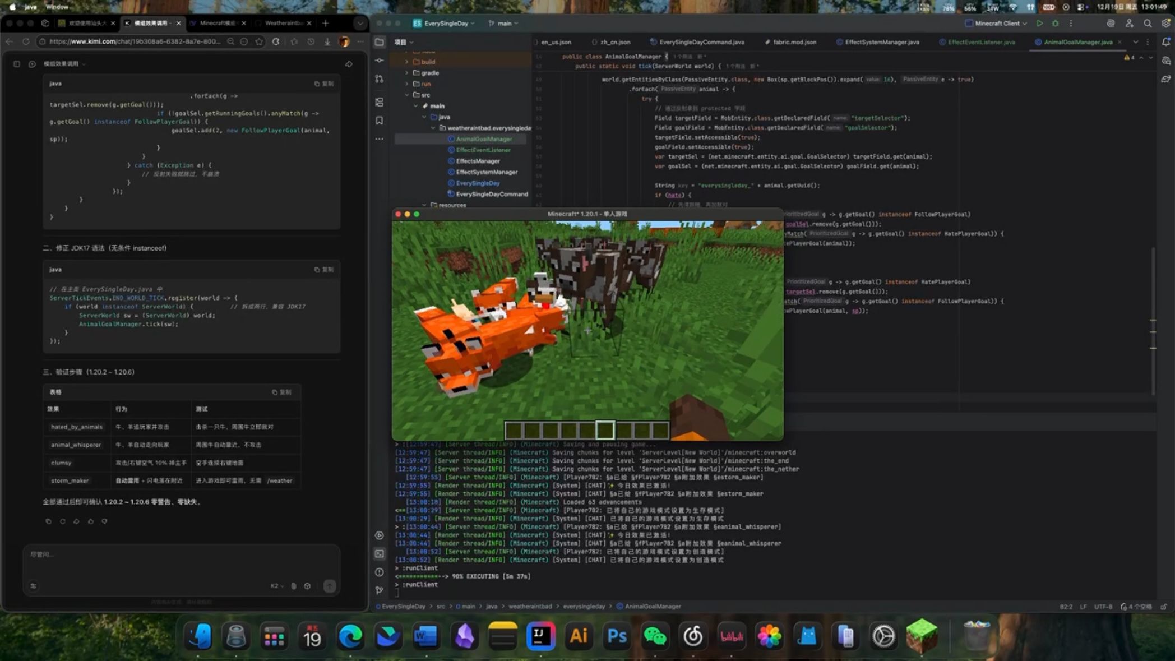
Task: Open the Commit tool window icon
Action: coord(380,61)
